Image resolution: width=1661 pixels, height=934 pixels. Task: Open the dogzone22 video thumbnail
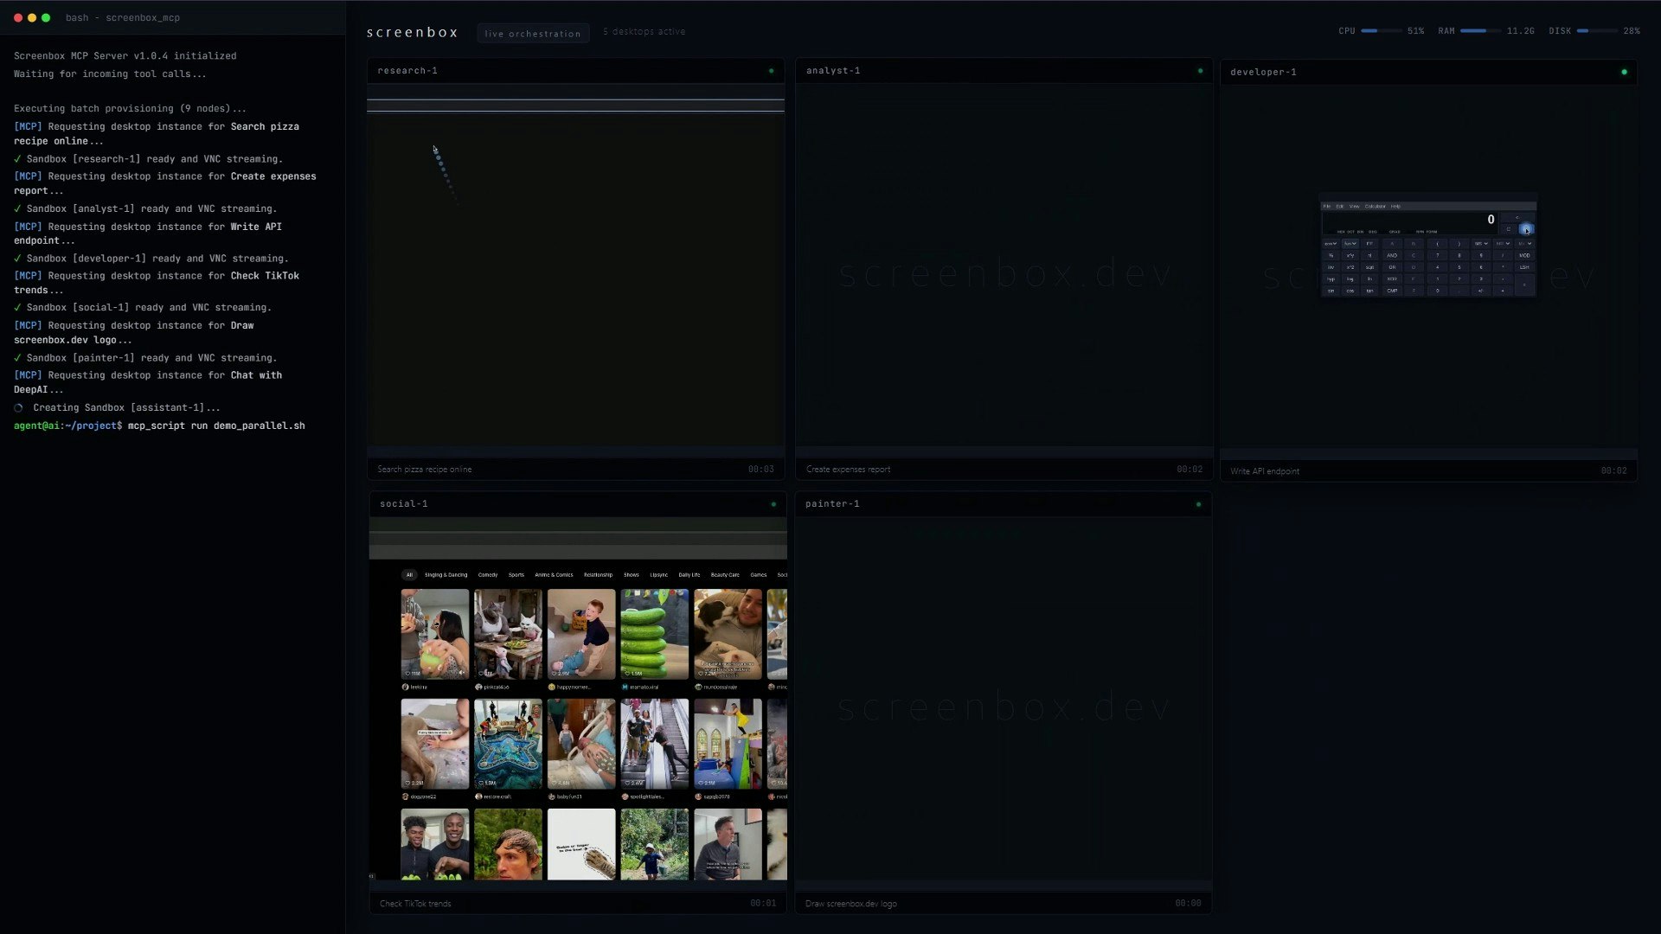coord(435,742)
